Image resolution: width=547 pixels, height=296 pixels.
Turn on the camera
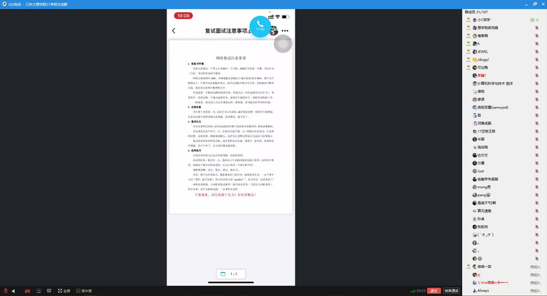tap(27, 291)
